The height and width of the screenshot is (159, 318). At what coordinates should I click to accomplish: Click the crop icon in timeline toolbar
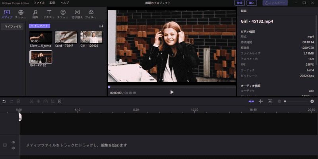point(52,102)
